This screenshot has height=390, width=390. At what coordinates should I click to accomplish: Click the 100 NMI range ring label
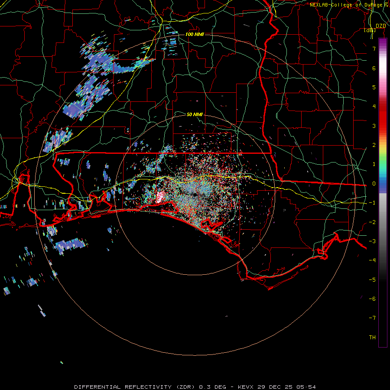pyautogui.click(x=195, y=34)
